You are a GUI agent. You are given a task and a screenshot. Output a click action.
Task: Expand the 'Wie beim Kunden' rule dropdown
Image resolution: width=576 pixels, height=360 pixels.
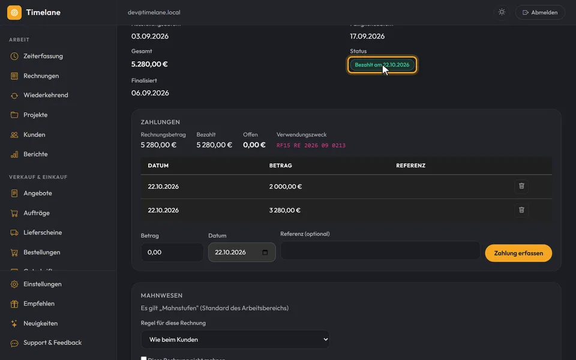coord(235,340)
